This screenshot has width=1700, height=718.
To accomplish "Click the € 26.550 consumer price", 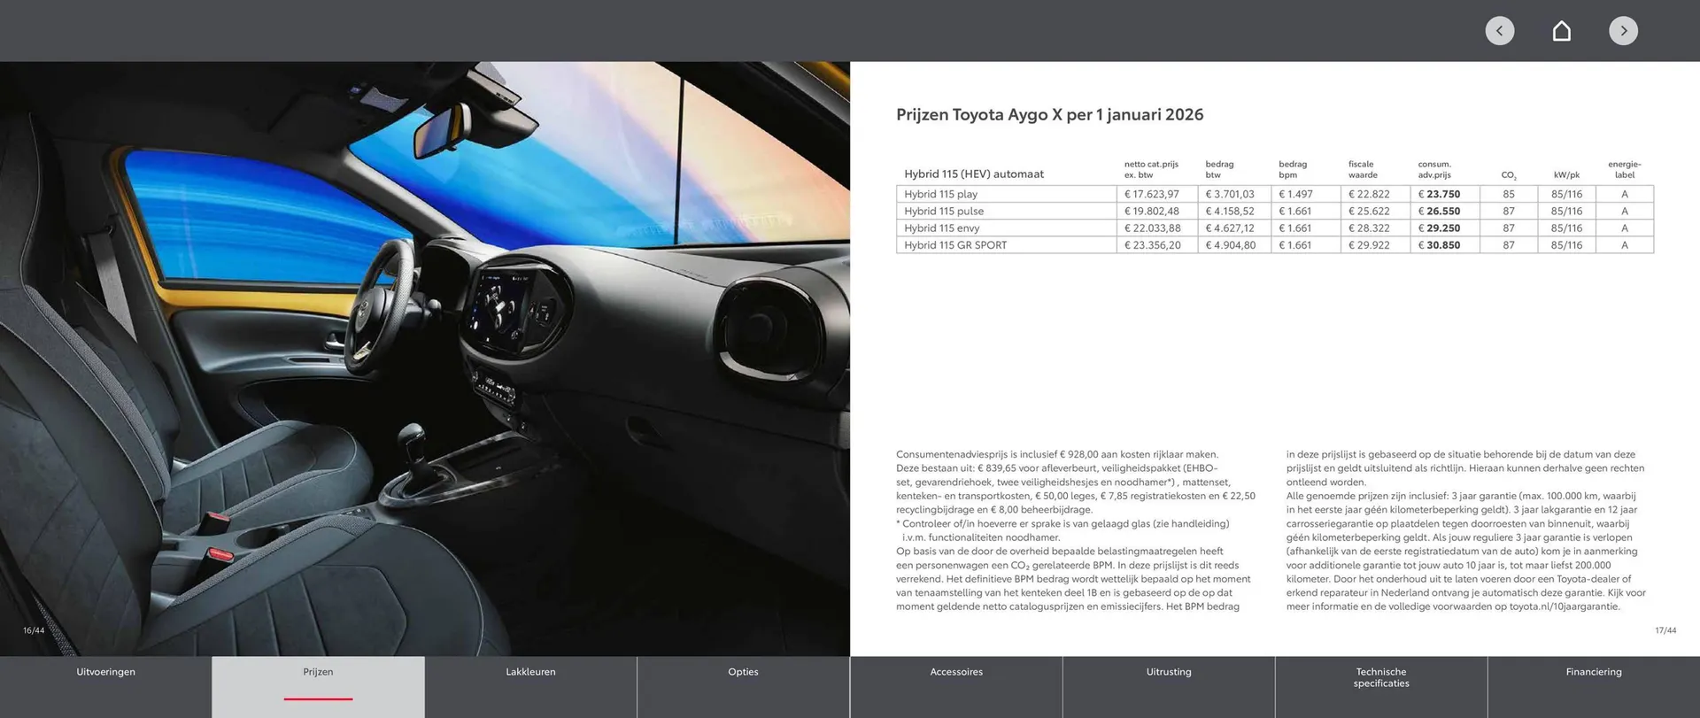I will (x=1439, y=211).
